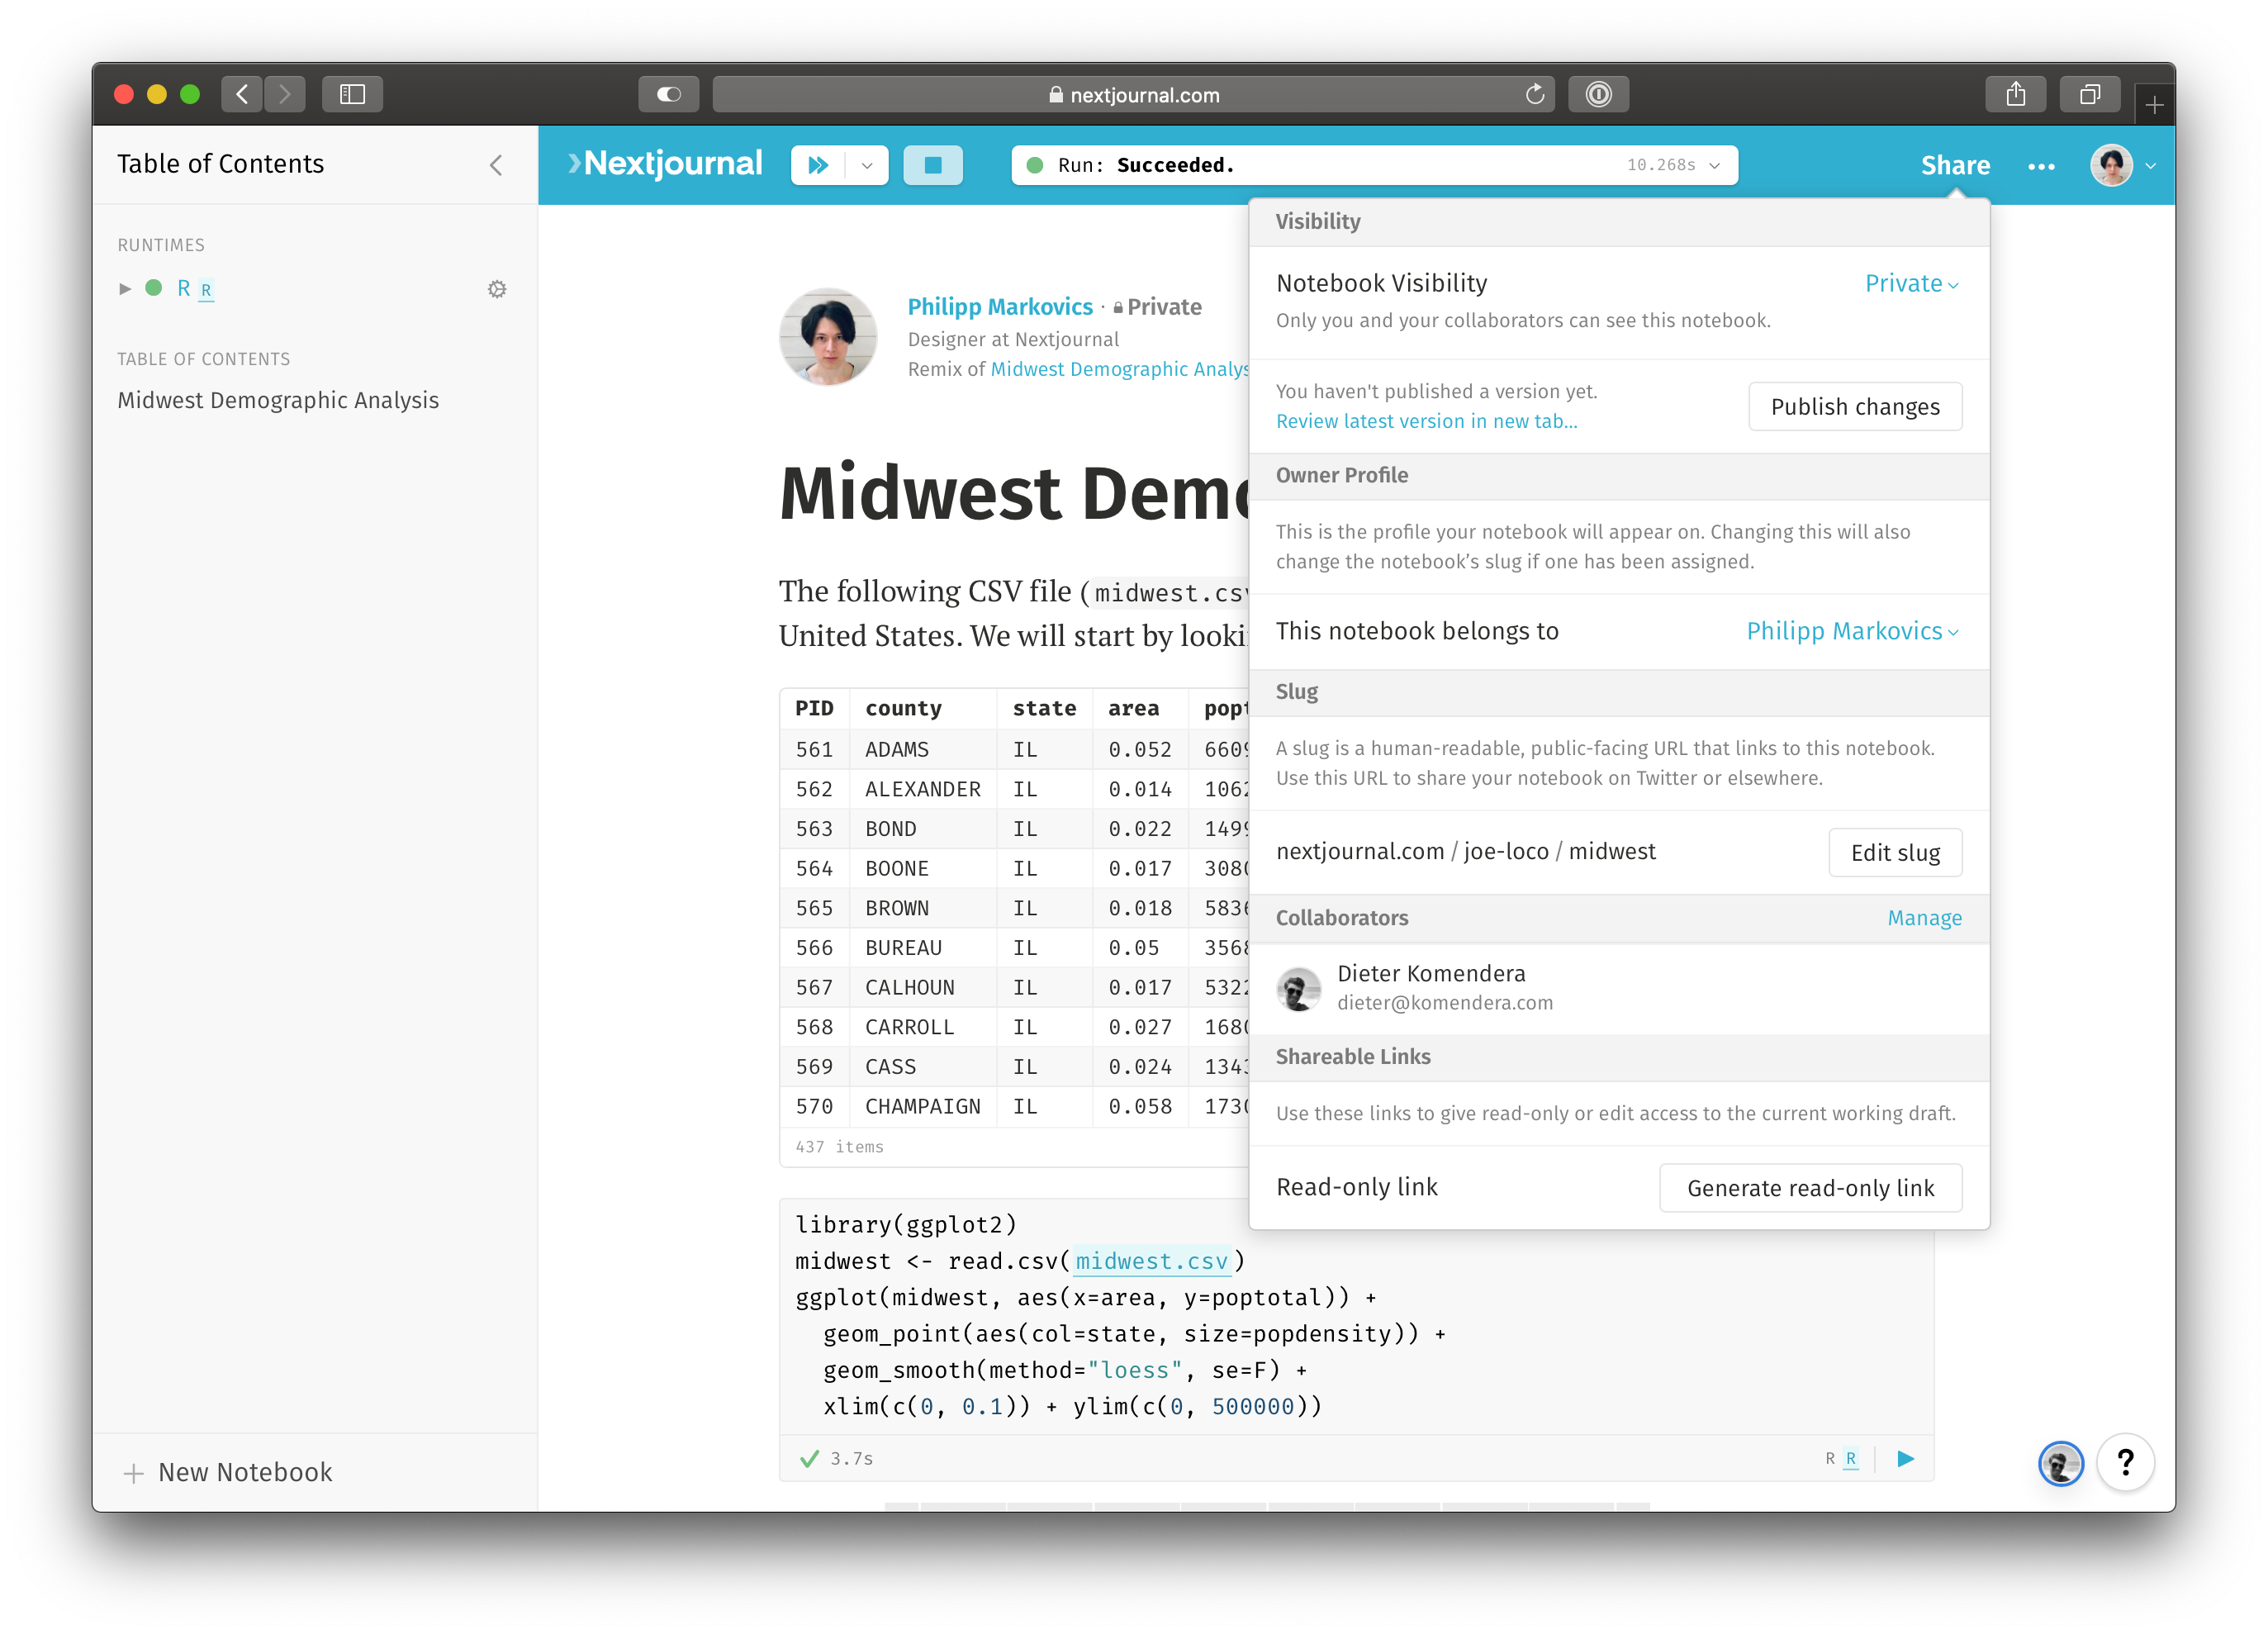Click the 437 items table footer
Image resolution: width=2268 pixels, height=1634 pixels.
click(x=839, y=1146)
